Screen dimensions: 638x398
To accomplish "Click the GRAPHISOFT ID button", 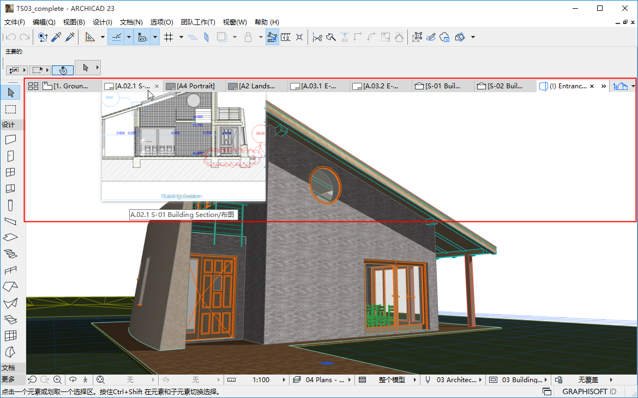I will pos(589,391).
